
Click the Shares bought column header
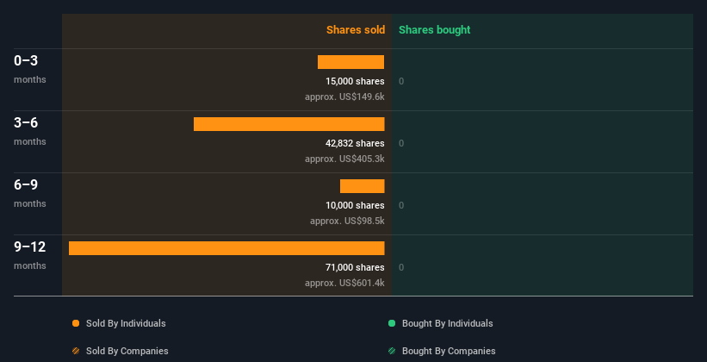[x=435, y=30]
